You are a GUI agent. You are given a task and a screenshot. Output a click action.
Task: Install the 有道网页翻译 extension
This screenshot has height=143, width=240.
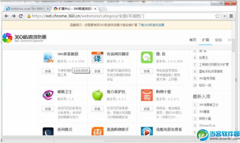97,71
